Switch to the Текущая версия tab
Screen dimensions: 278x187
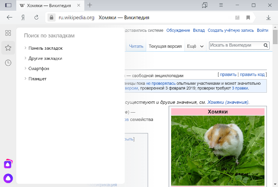[x=165, y=46]
